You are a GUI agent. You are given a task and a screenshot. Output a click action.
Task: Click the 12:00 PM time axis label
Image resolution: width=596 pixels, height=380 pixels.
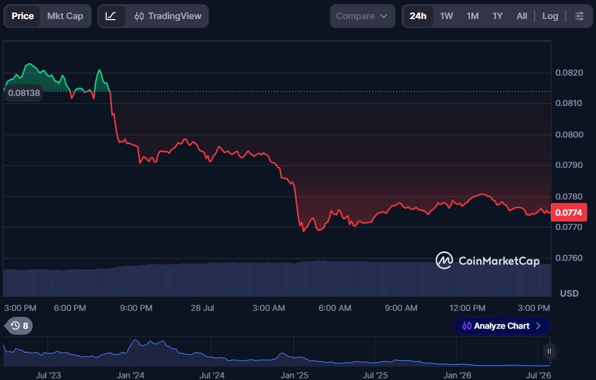(x=467, y=308)
